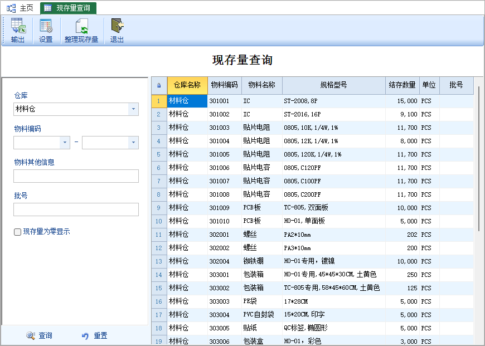Click the 钕铁硼 material name cell

tap(262, 261)
